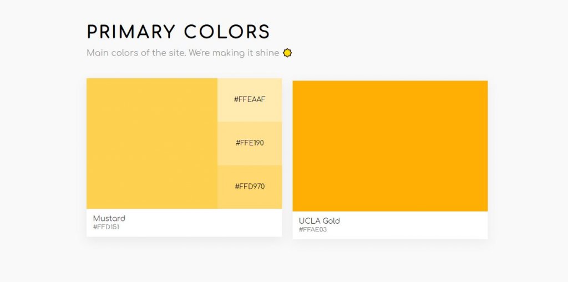
Task: Click the word COLORS in the heading
Action: pos(227,32)
